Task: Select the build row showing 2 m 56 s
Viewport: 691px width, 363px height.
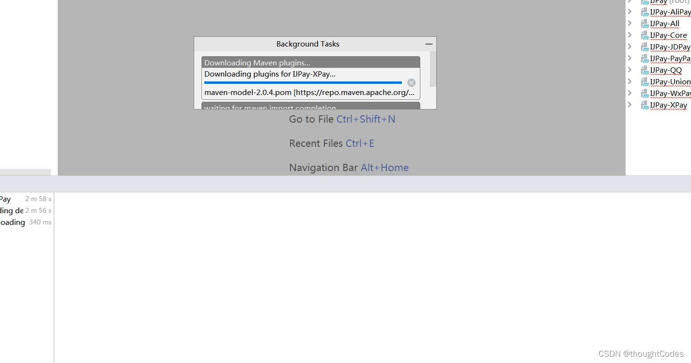Action: click(x=26, y=211)
